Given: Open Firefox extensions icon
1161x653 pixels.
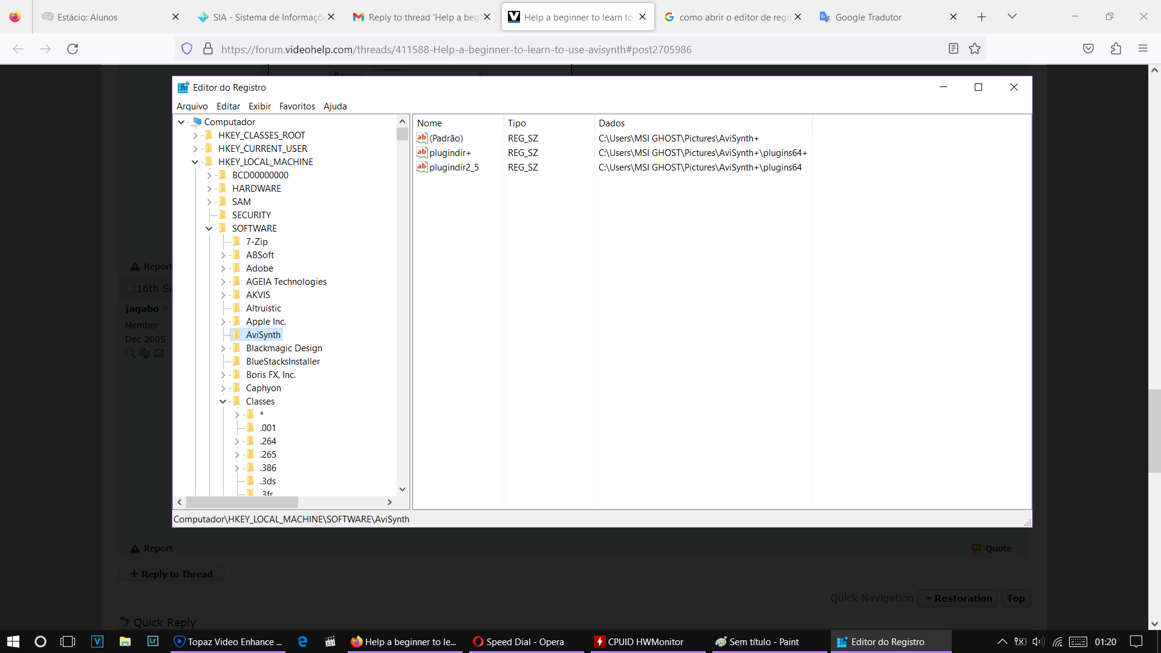Looking at the screenshot, I should pyautogui.click(x=1116, y=49).
